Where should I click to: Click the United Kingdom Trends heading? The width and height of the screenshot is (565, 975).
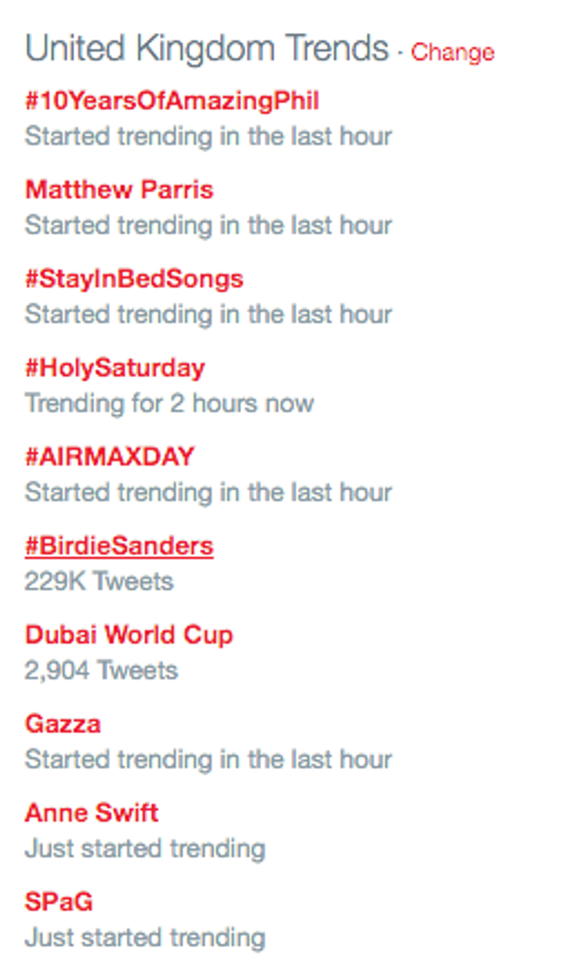(207, 48)
